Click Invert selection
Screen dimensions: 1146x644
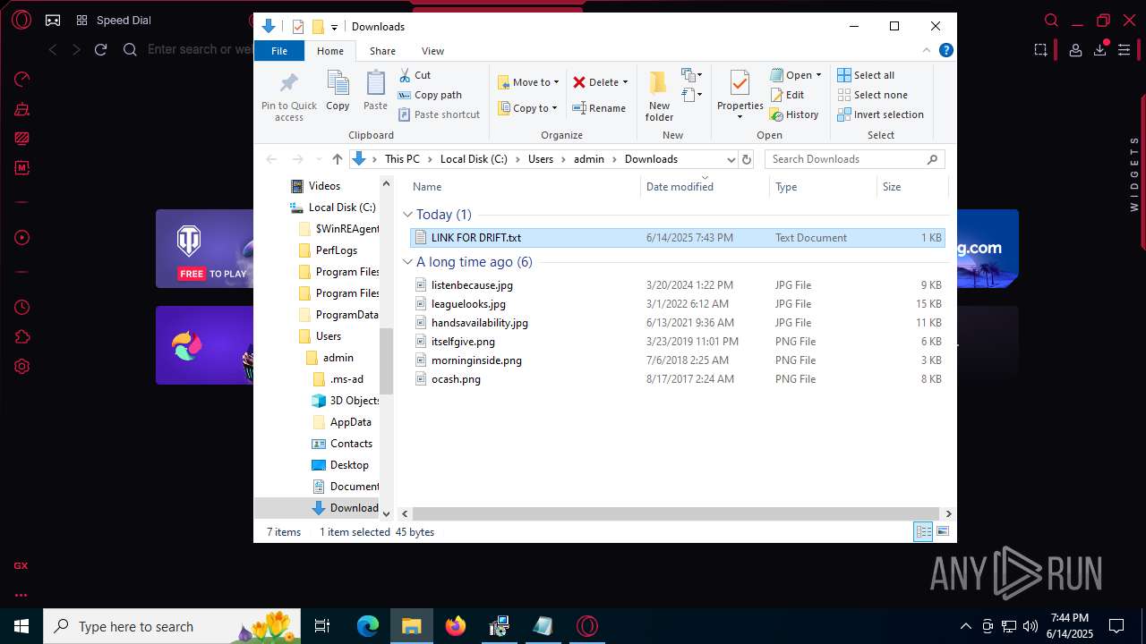881,114
